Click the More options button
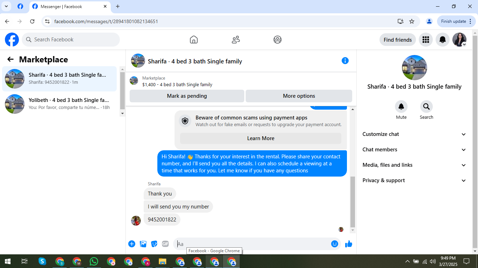 click(299, 96)
